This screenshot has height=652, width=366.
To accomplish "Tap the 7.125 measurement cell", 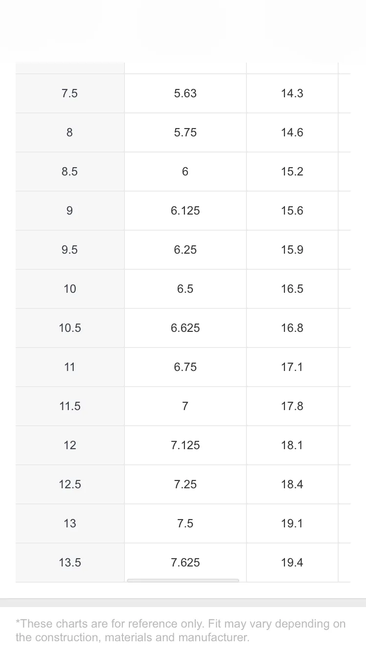I will point(185,445).
